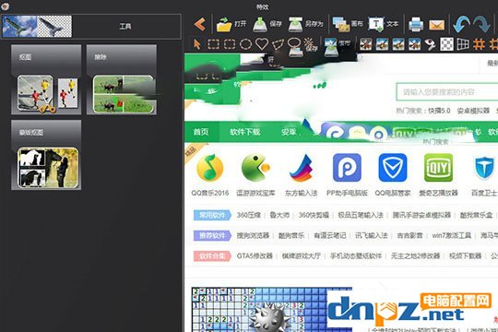The height and width of the screenshot is (332, 498).
Task: Click the 酷狗音乐 link
Action: pos(291,235)
